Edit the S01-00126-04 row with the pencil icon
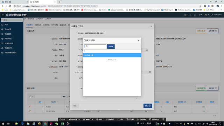The image size is (224, 126). tap(29, 111)
